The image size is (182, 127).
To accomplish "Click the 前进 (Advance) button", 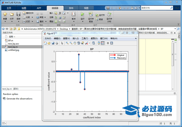I will [x=99, y=19].
